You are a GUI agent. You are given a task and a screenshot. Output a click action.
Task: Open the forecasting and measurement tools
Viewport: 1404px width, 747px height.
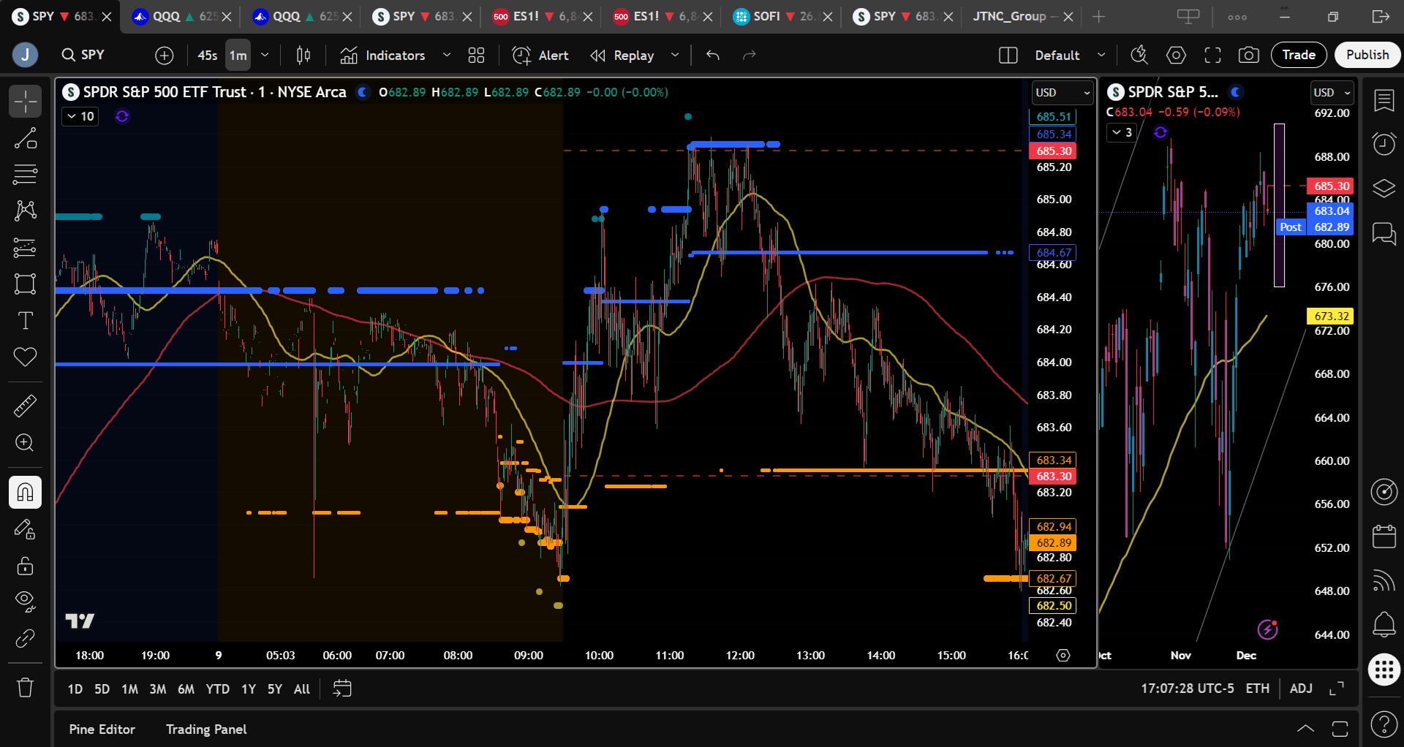click(25, 248)
